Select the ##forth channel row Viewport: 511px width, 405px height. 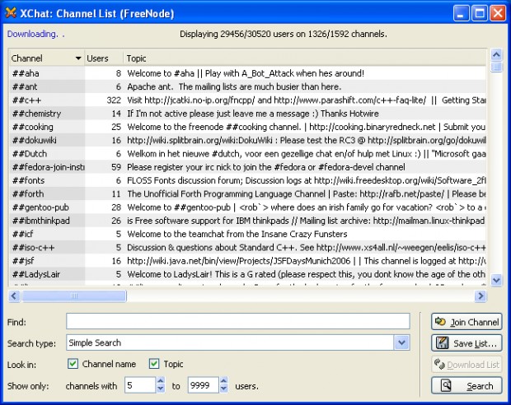click(x=248, y=193)
